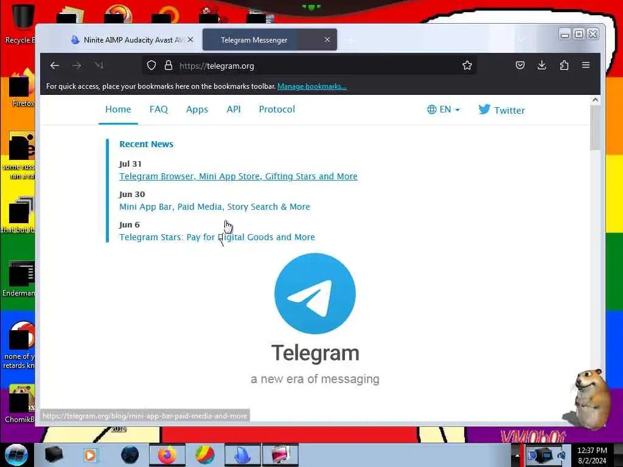The width and height of the screenshot is (623, 467).
Task: Open the Firefox downloads panel
Action: 542,65
